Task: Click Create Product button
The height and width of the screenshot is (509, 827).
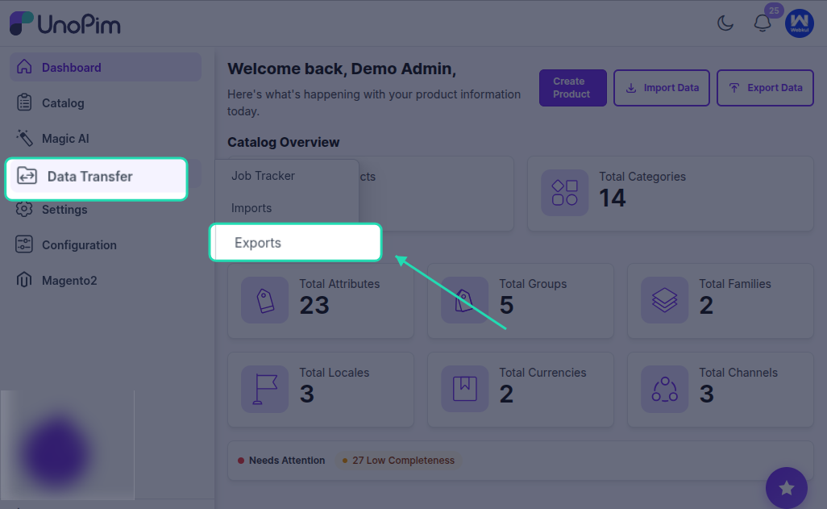Action: tap(573, 88)
